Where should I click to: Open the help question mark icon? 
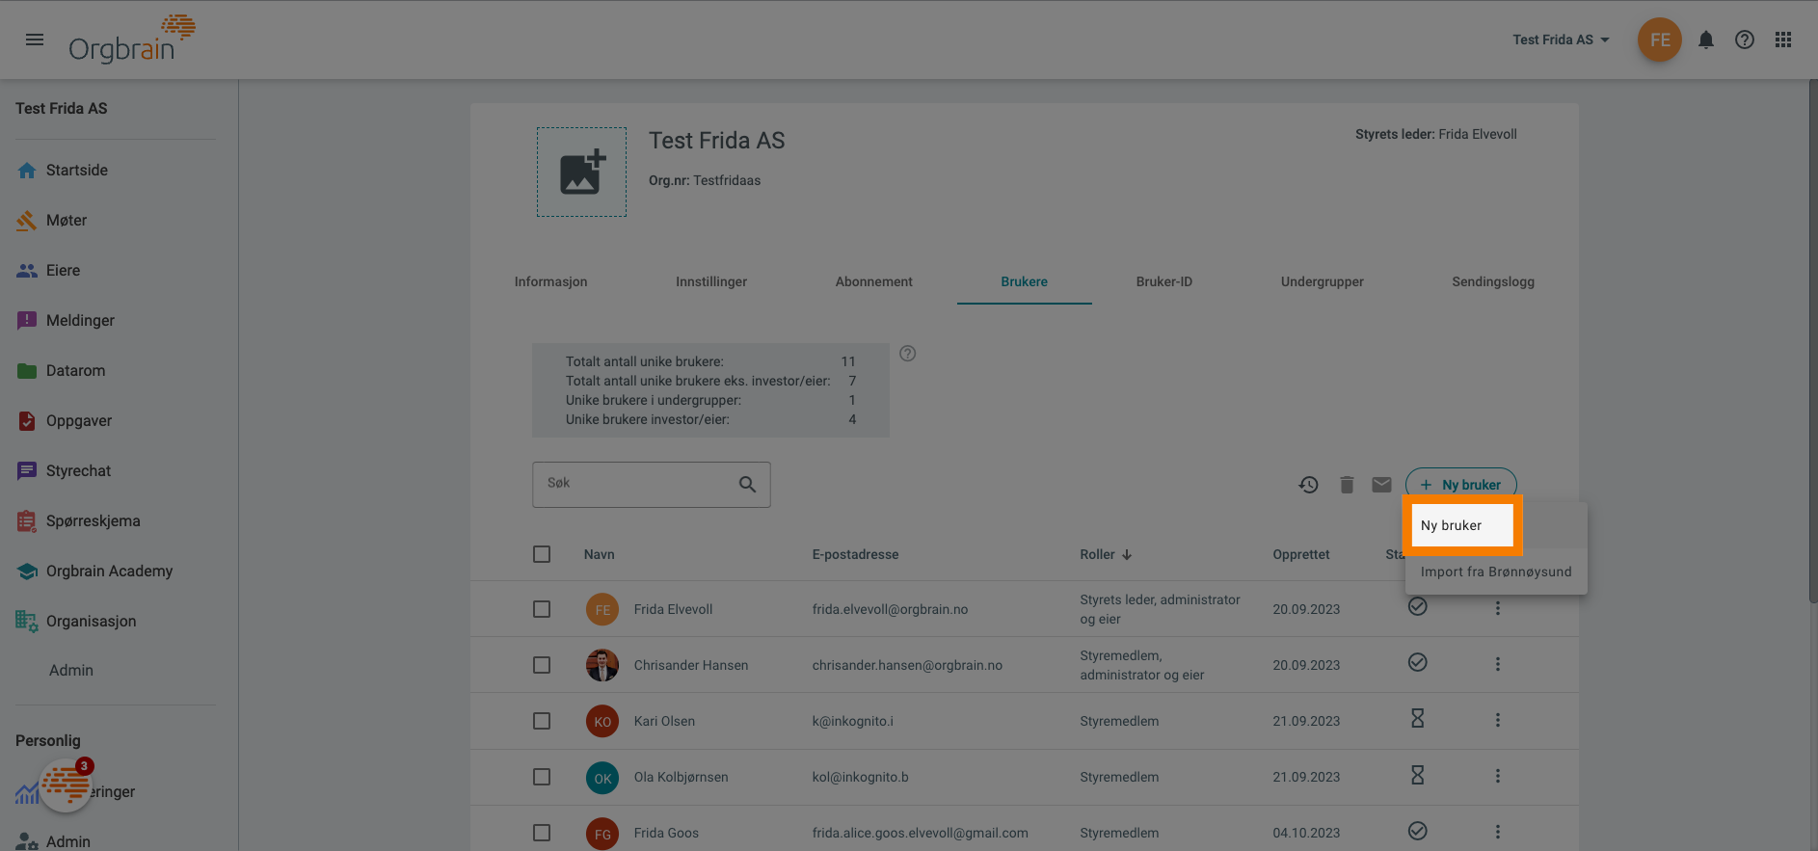click(x=1745, y=40)
